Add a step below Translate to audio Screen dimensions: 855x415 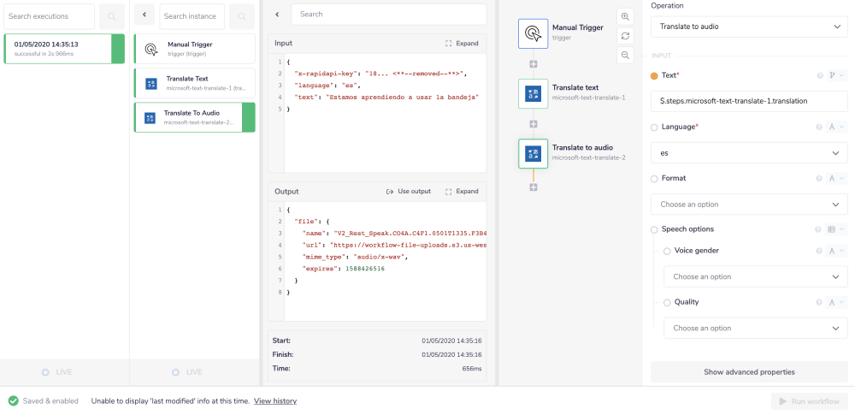[534, 187]
